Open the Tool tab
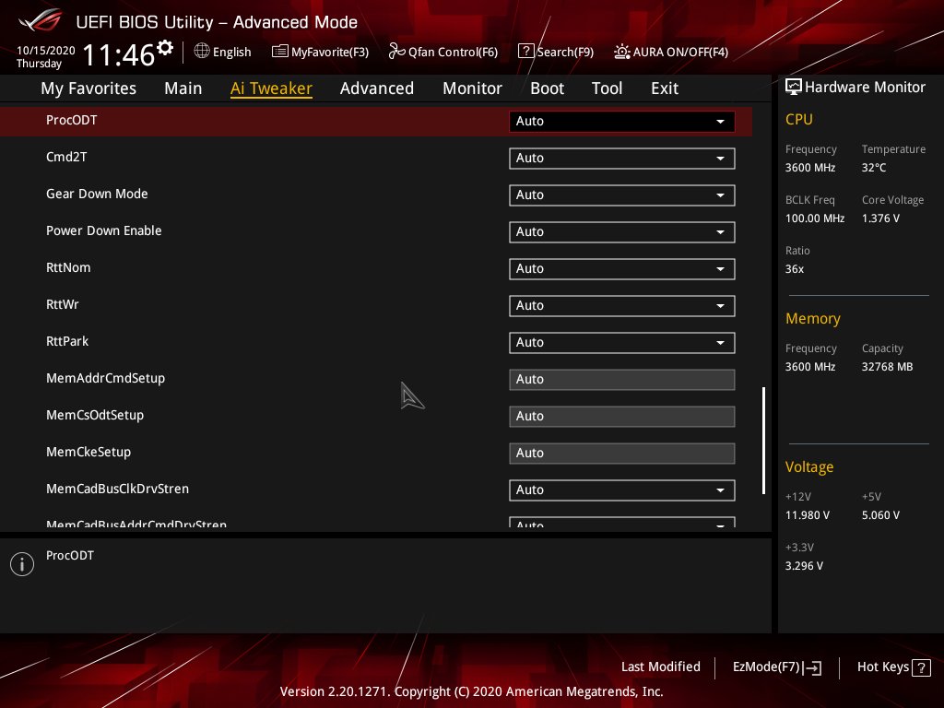This screenshot has height=708, width=944. coord(607,88)
